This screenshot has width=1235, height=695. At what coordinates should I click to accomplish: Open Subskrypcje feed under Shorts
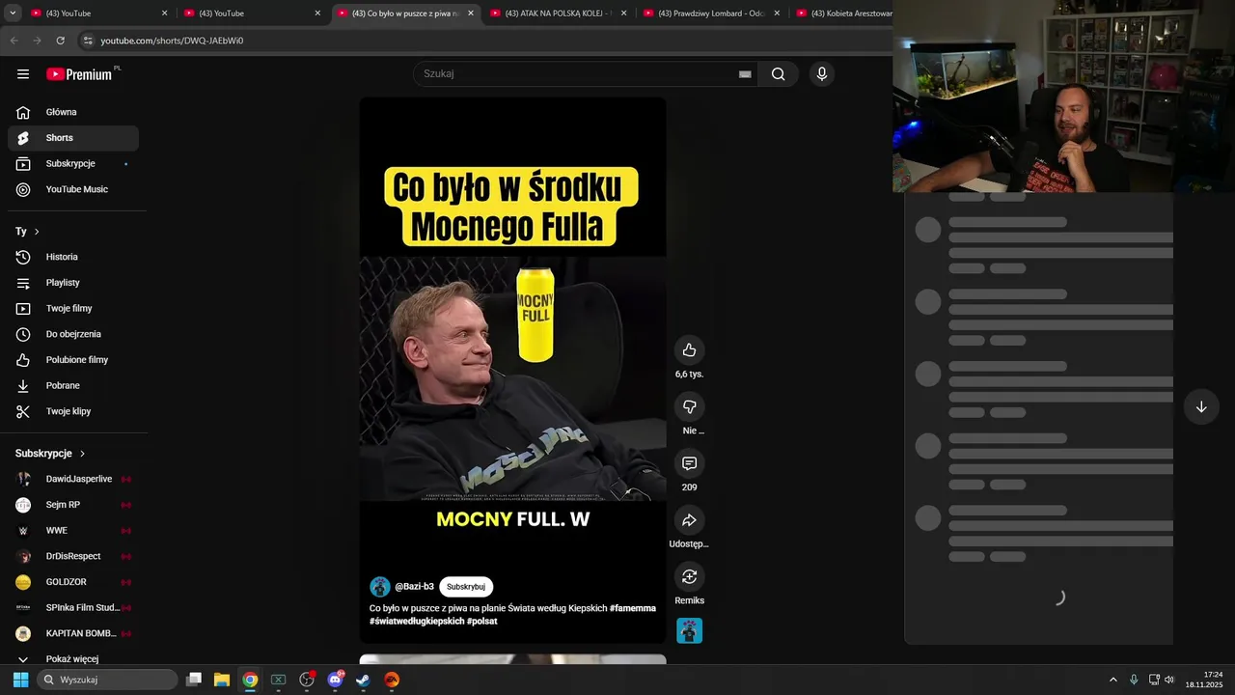coord(73,163)
